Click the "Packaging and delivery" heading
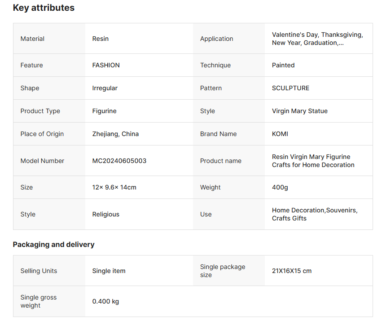 pyautogui.click(x=53, y=245)
